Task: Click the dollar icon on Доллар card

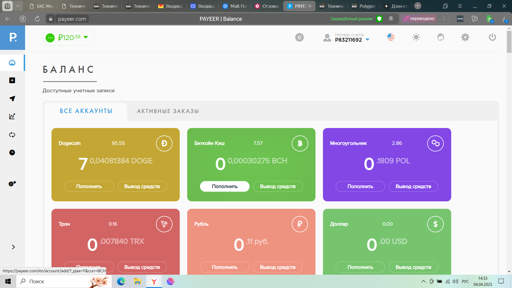Action: coord(436,224)
